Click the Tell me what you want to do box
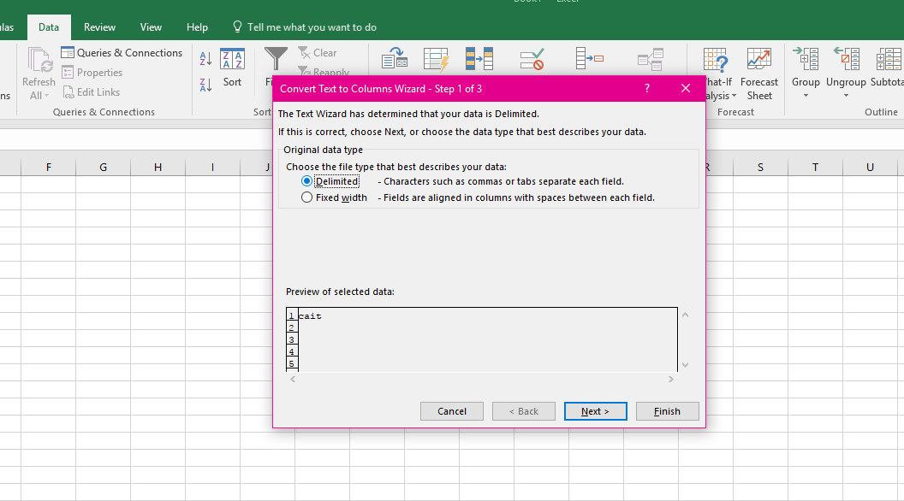904x501 pixels. coord(305,27)
